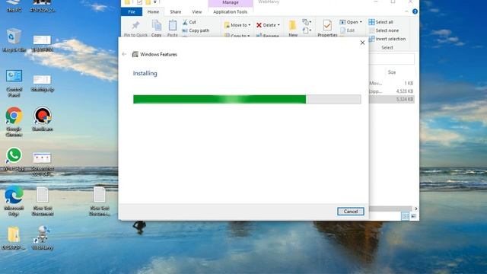Click the installing progress bar

pos(247,99)
